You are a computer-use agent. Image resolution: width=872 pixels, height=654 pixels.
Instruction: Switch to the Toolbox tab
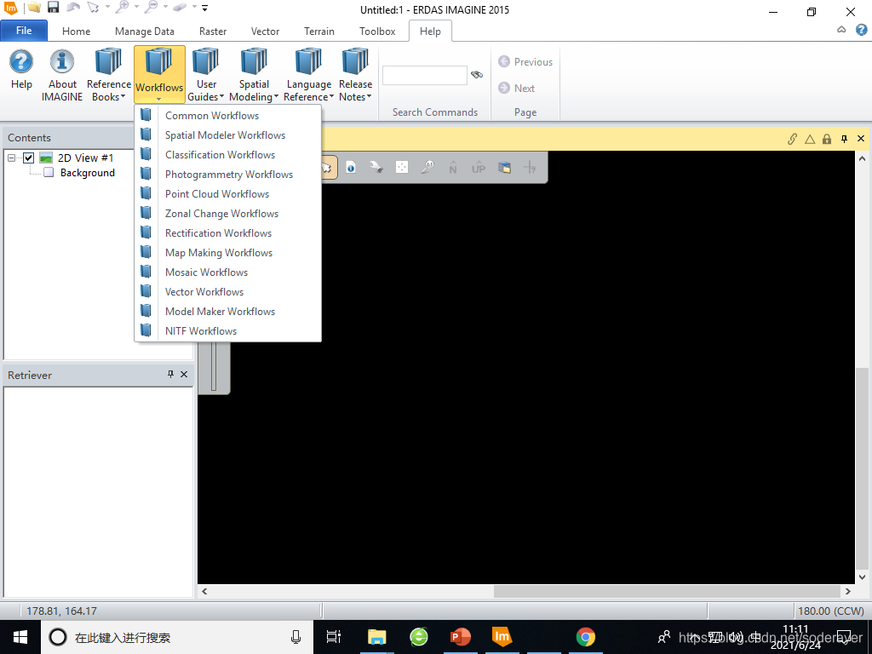point(377,32)
